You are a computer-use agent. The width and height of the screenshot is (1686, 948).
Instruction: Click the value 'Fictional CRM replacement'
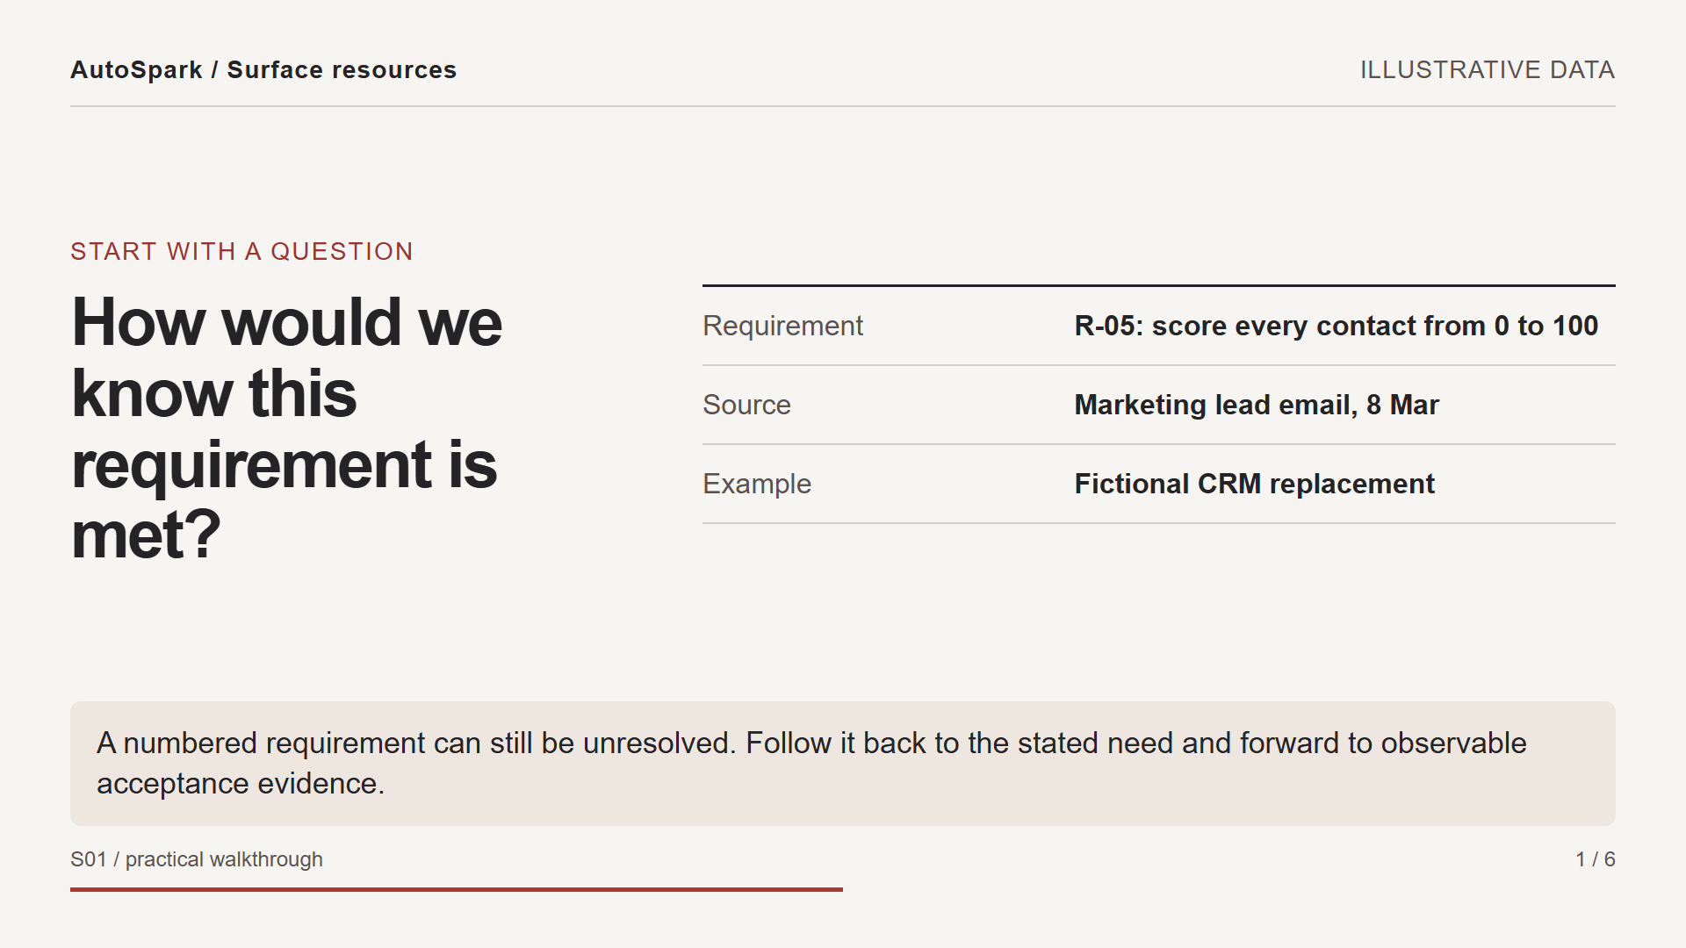(1255, 484)
